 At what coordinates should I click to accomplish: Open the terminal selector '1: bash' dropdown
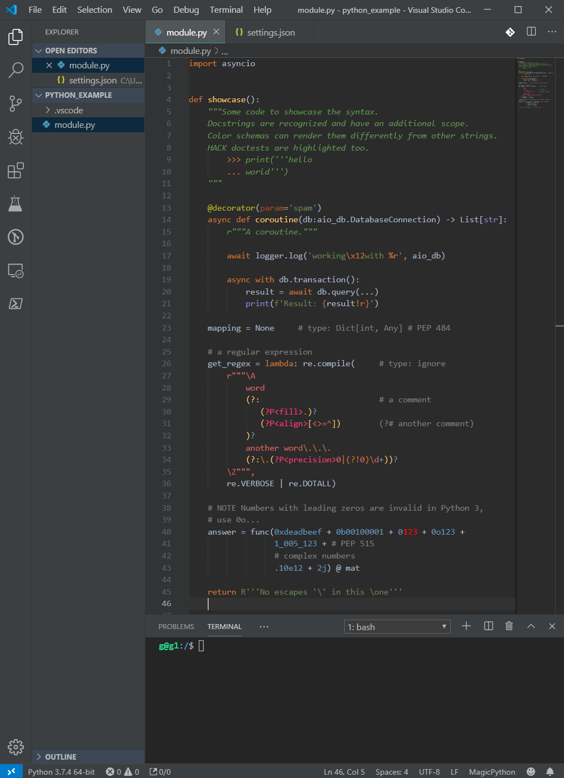pos(397,627)
